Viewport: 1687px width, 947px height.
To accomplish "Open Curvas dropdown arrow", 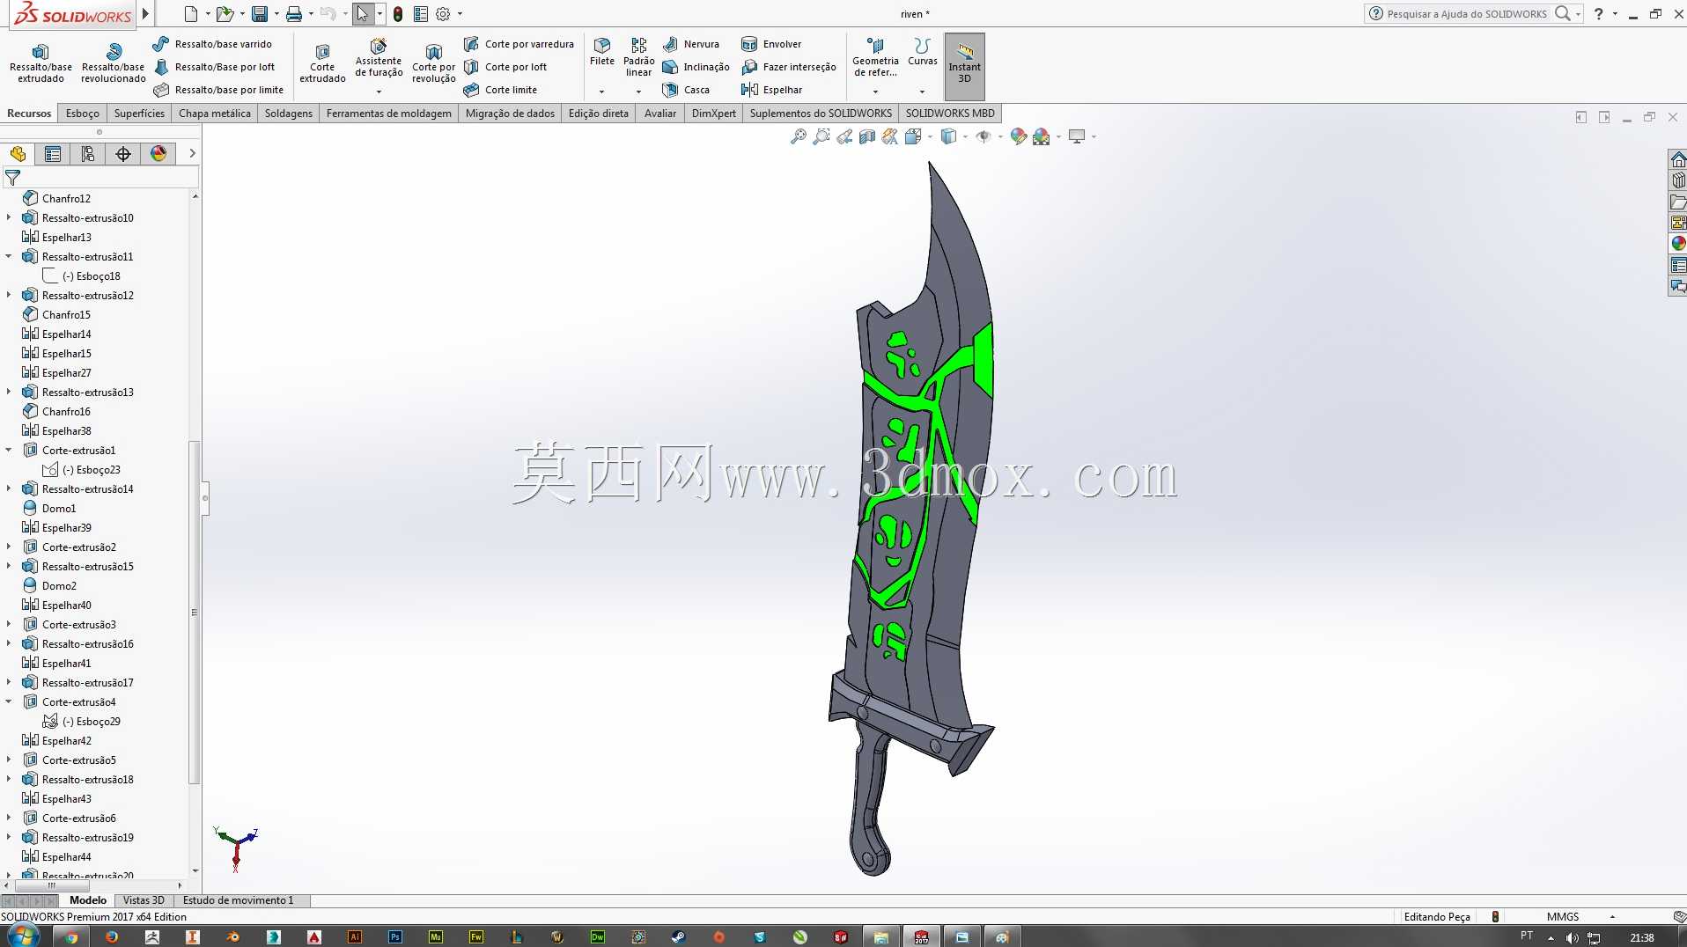I will point(923,92).
